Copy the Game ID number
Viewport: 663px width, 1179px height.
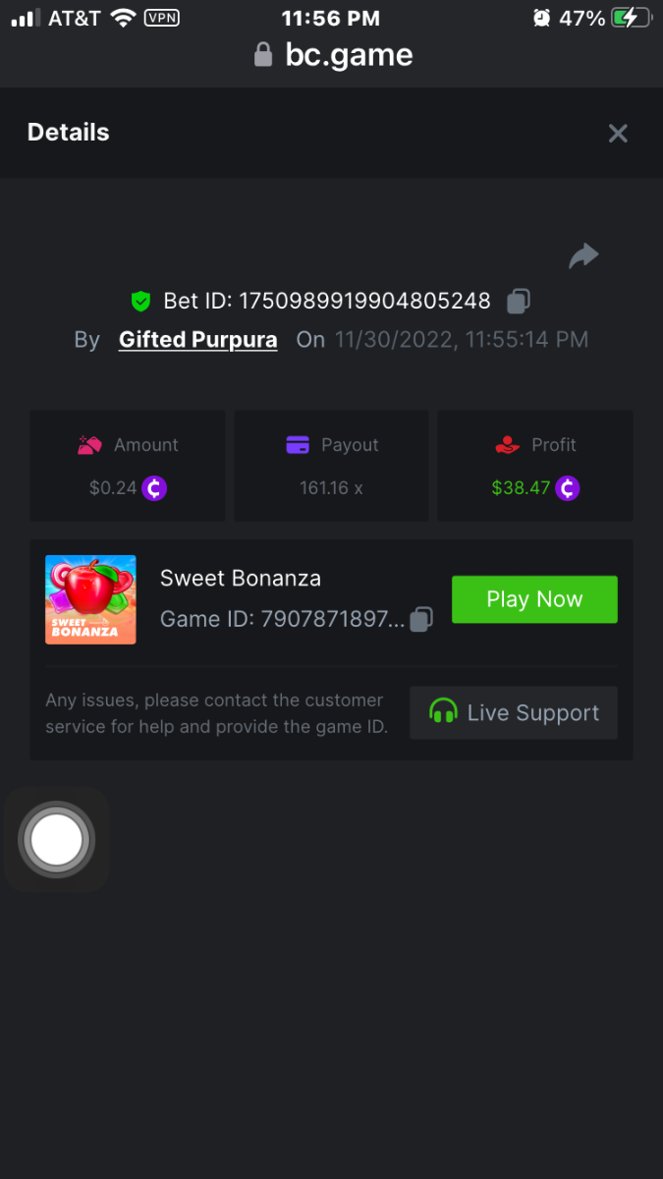pyautogui.click(x=420, y=619)
